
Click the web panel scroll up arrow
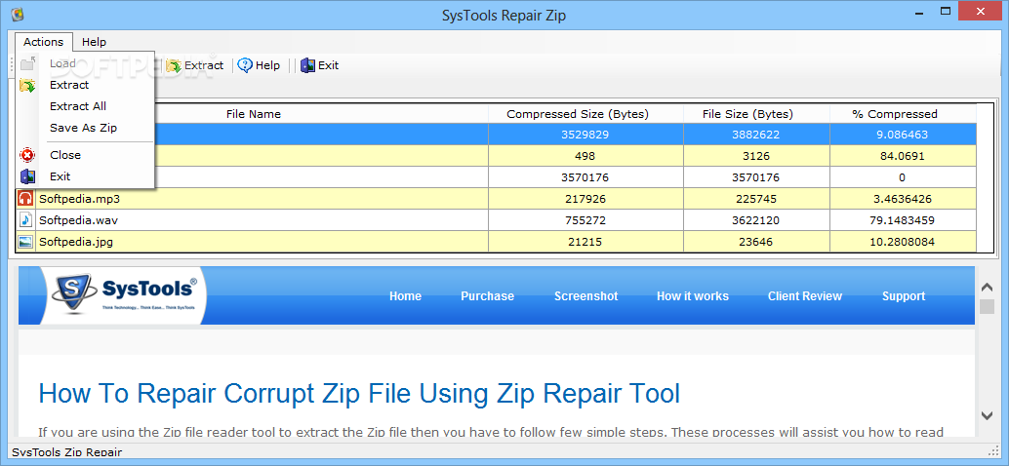point(988,286)
